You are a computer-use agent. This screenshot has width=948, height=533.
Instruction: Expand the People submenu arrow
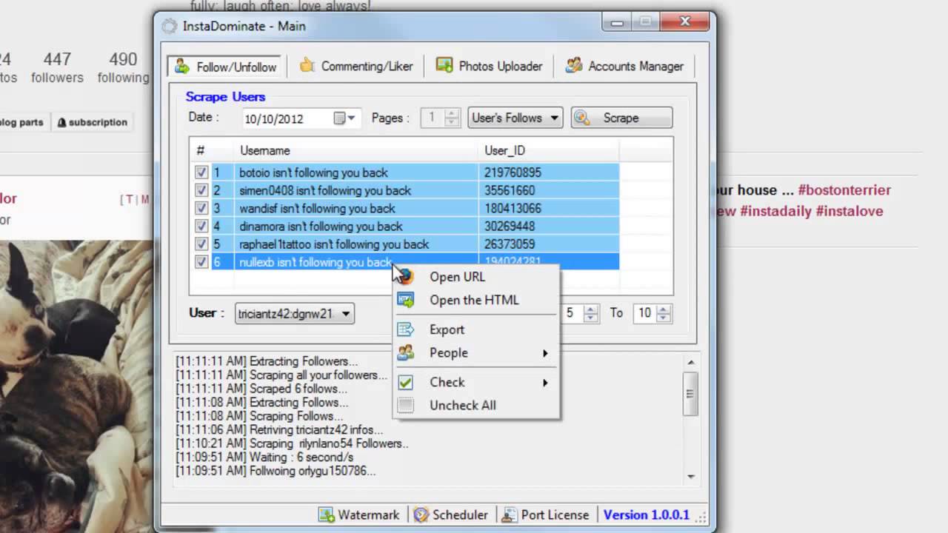point(545,353)
